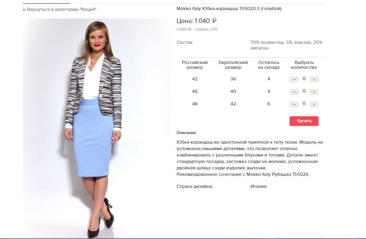
Task: Click plus button for Russian size 42
Action: pyautogui.click(x=314, y=79)
